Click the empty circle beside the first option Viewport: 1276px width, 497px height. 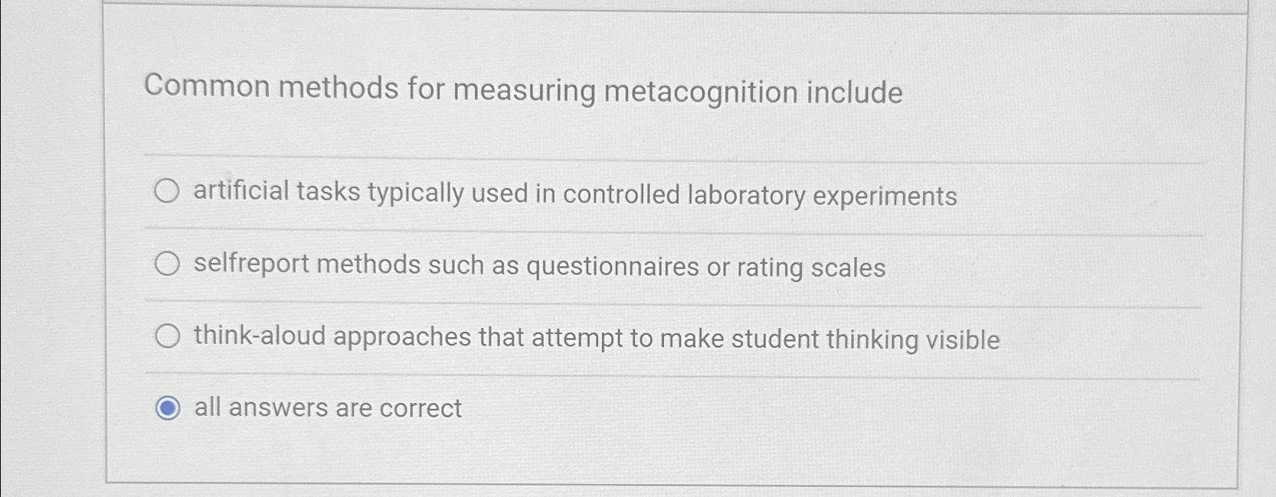click(166, 193)
